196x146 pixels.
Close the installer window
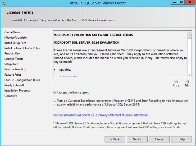(x=190, y=2)
